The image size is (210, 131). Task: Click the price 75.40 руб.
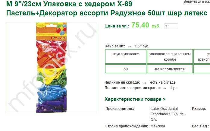pyautogui.click(x=146, y=25)
